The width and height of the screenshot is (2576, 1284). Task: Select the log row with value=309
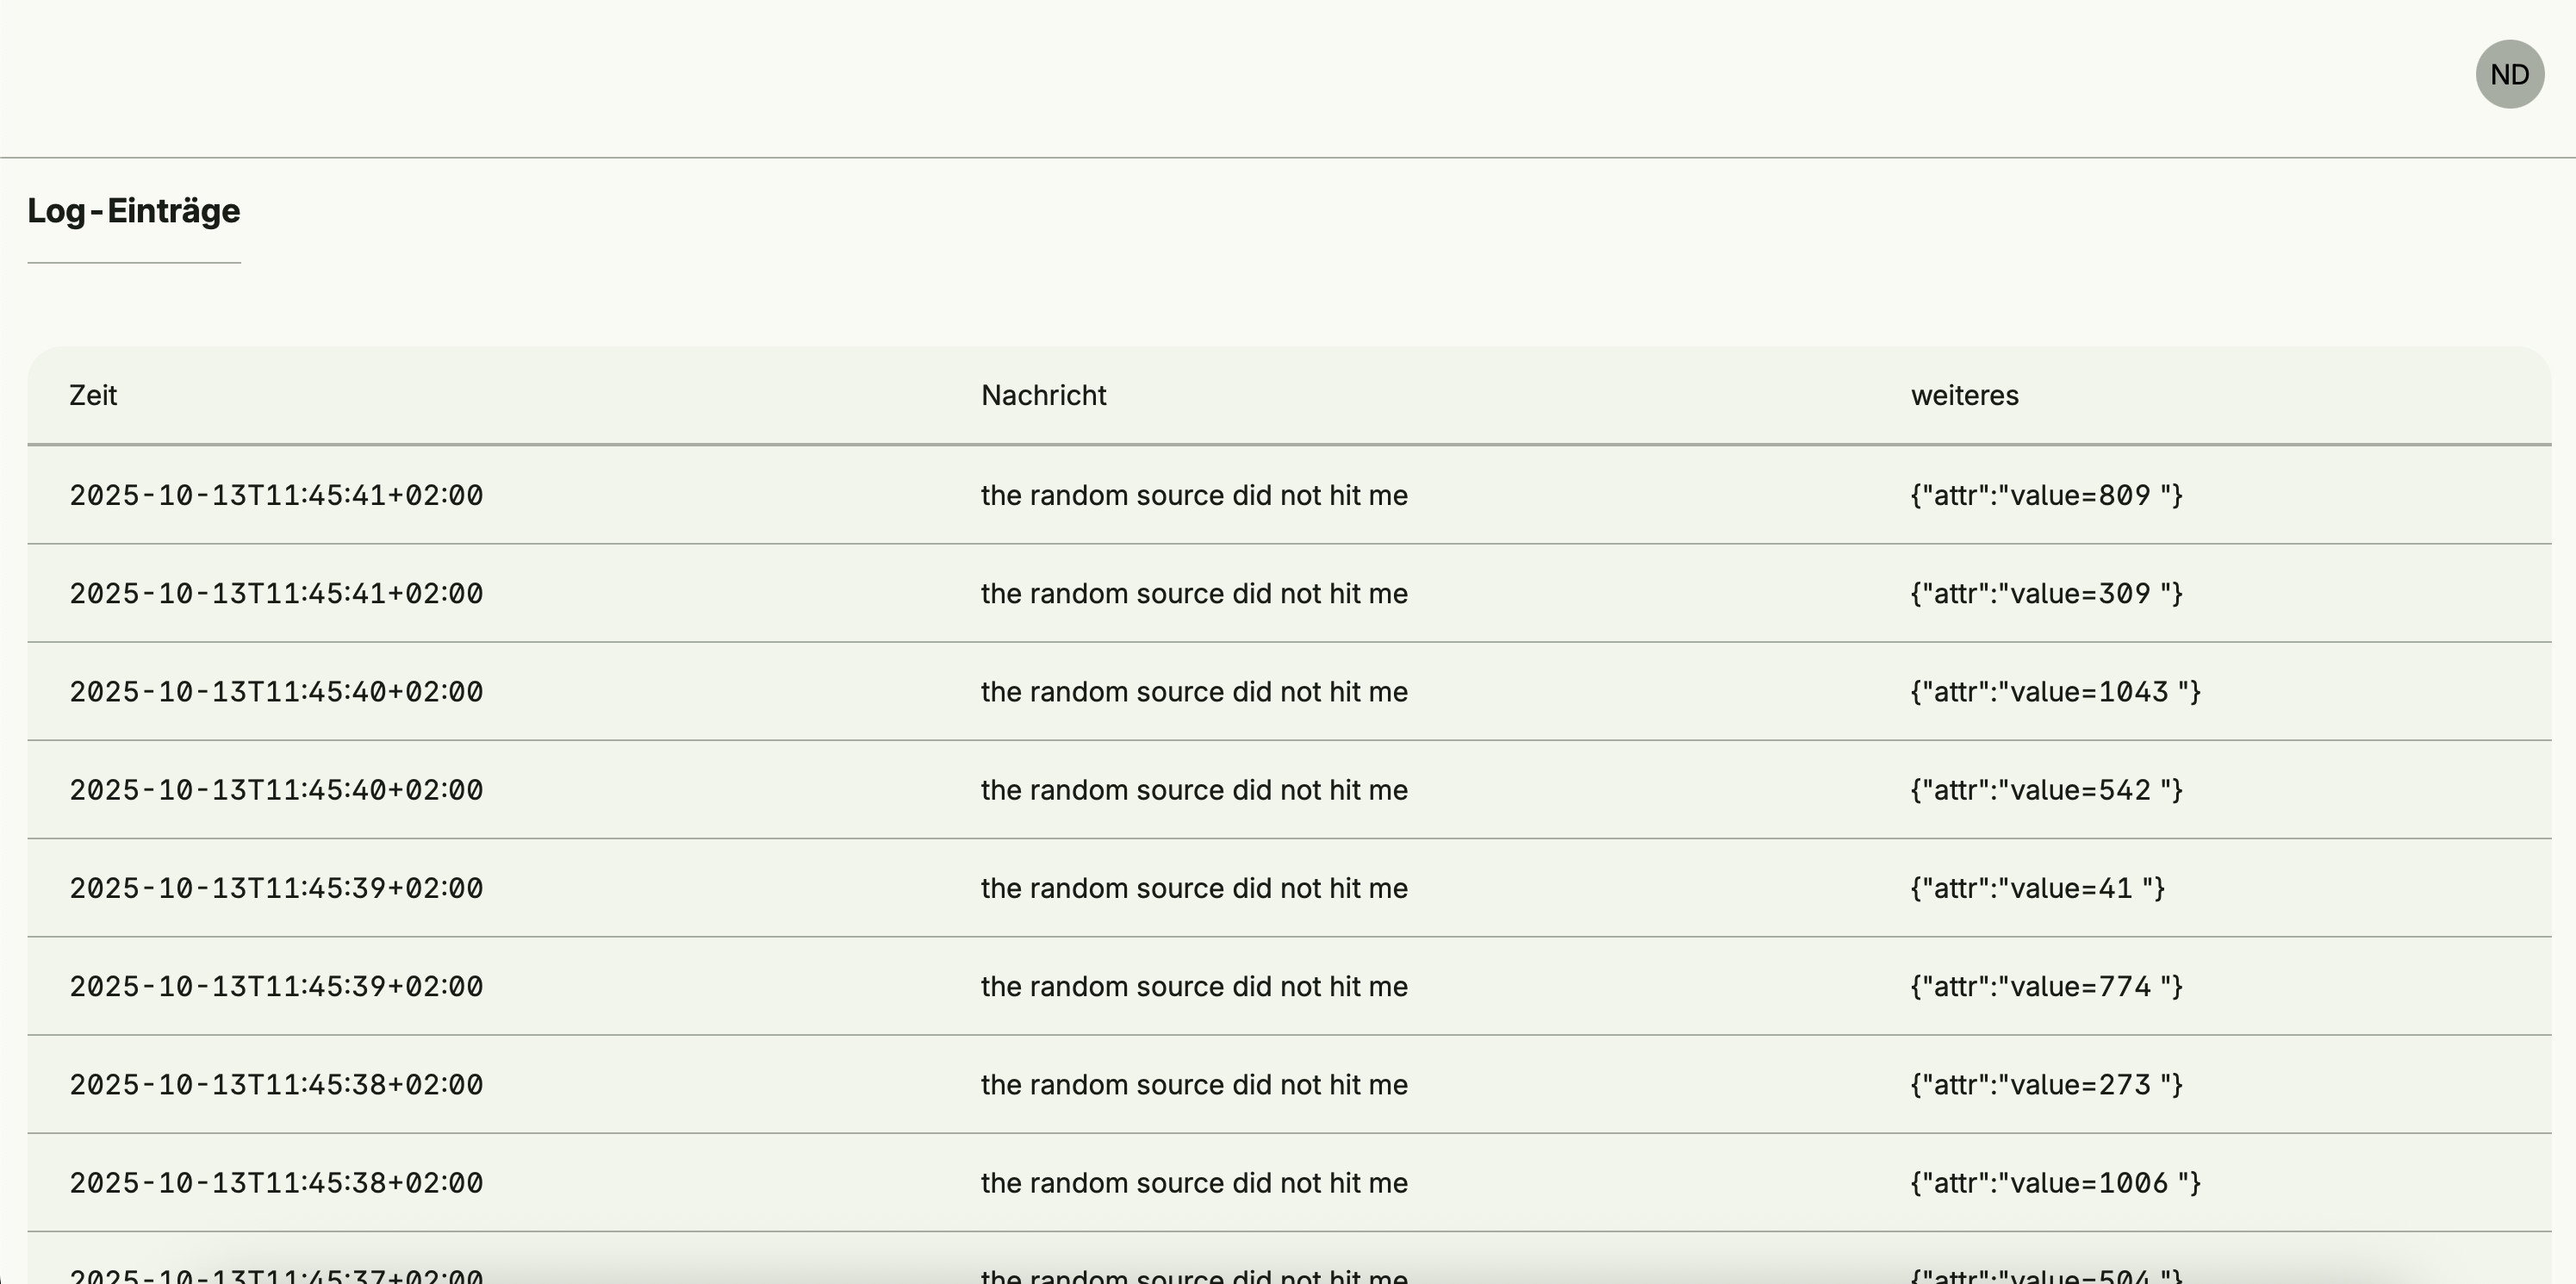click(x=1288, y=594)
